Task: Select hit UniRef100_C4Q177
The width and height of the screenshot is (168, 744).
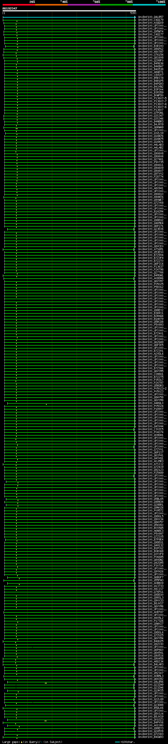Action: [151, 34]
